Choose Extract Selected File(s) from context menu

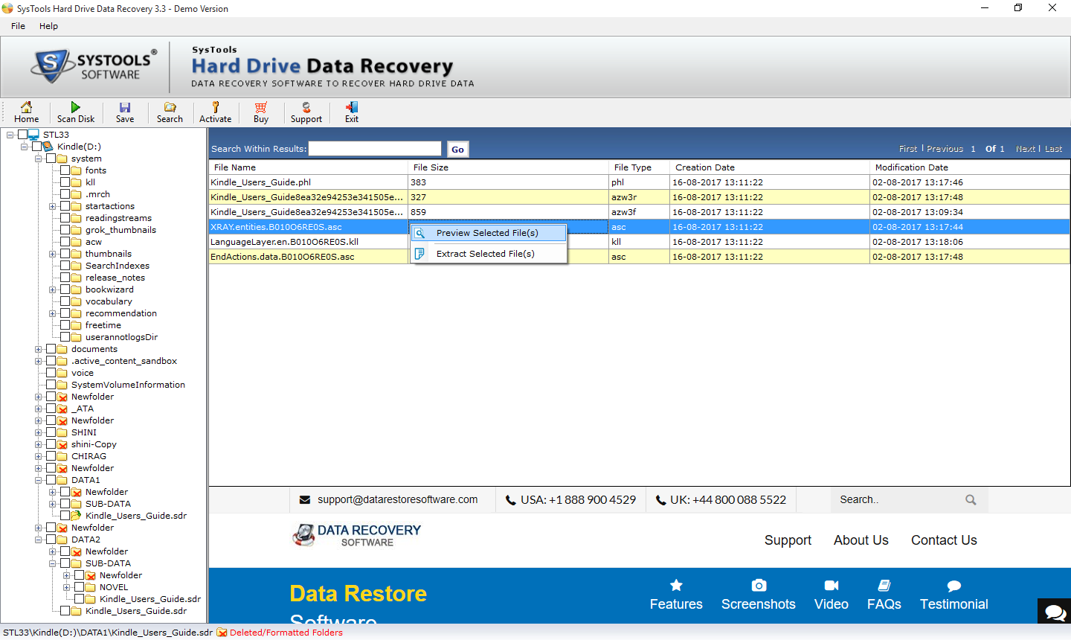point(489,254)
